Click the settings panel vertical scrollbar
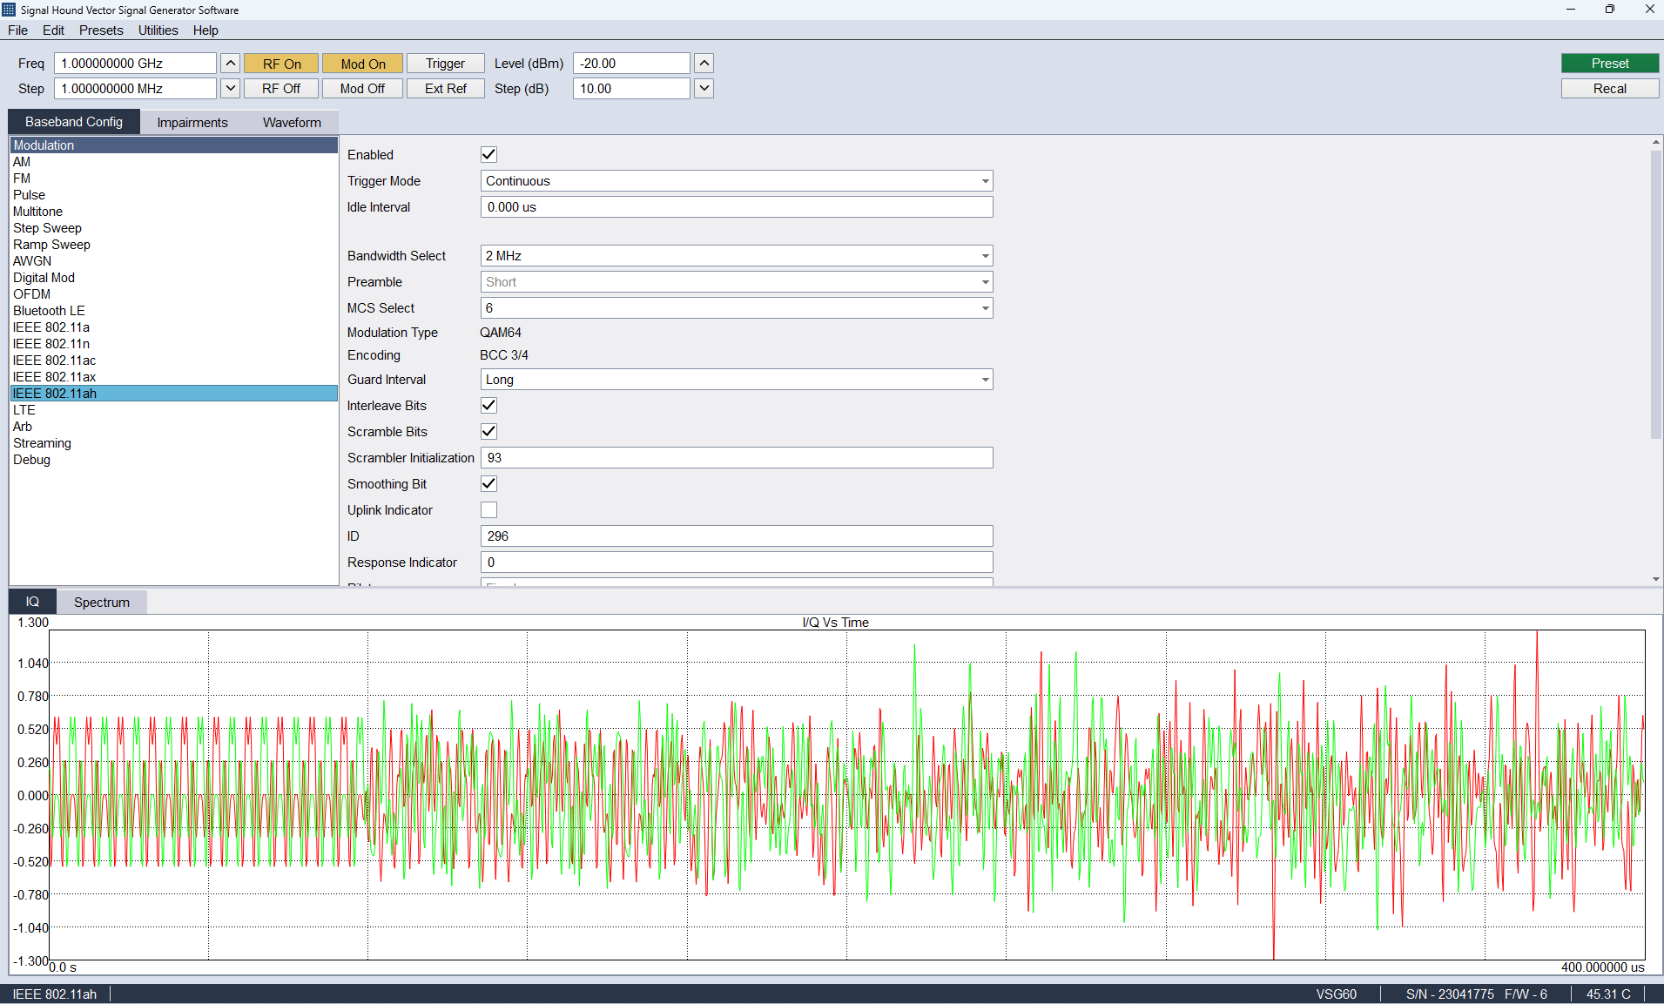The image size is (1664, 1004). [x=1655, y=296]
